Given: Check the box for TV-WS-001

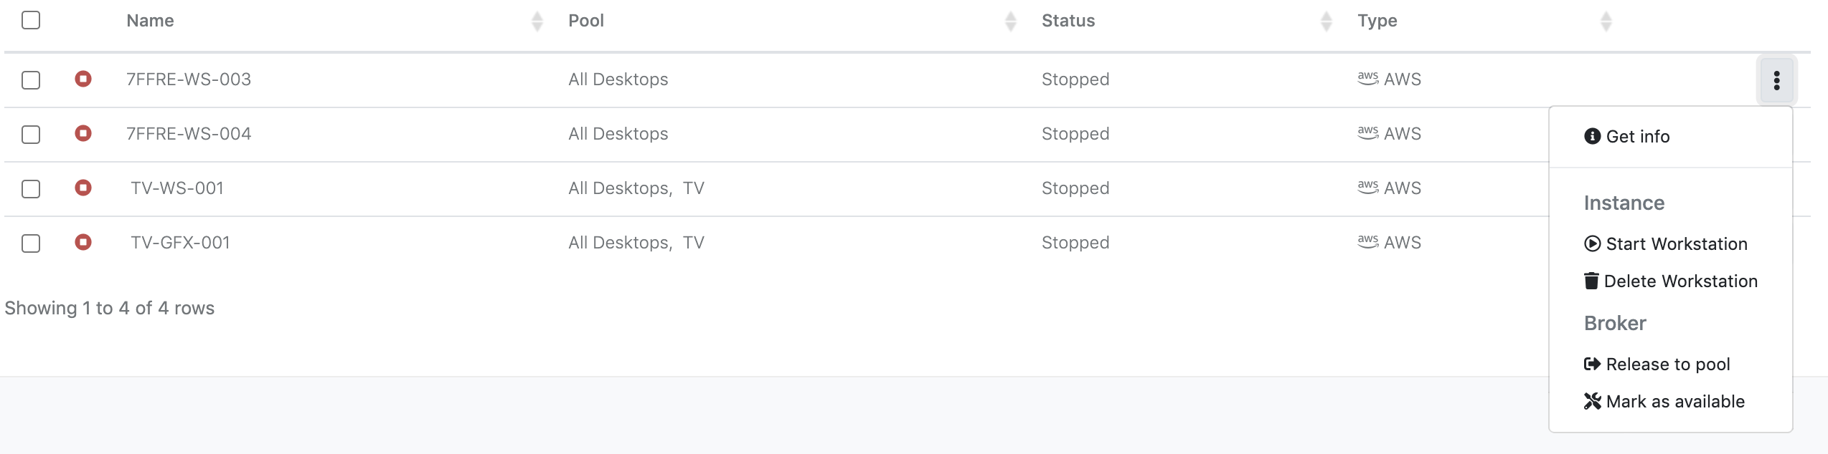Looking at the screenshot, I should [31, 188].
